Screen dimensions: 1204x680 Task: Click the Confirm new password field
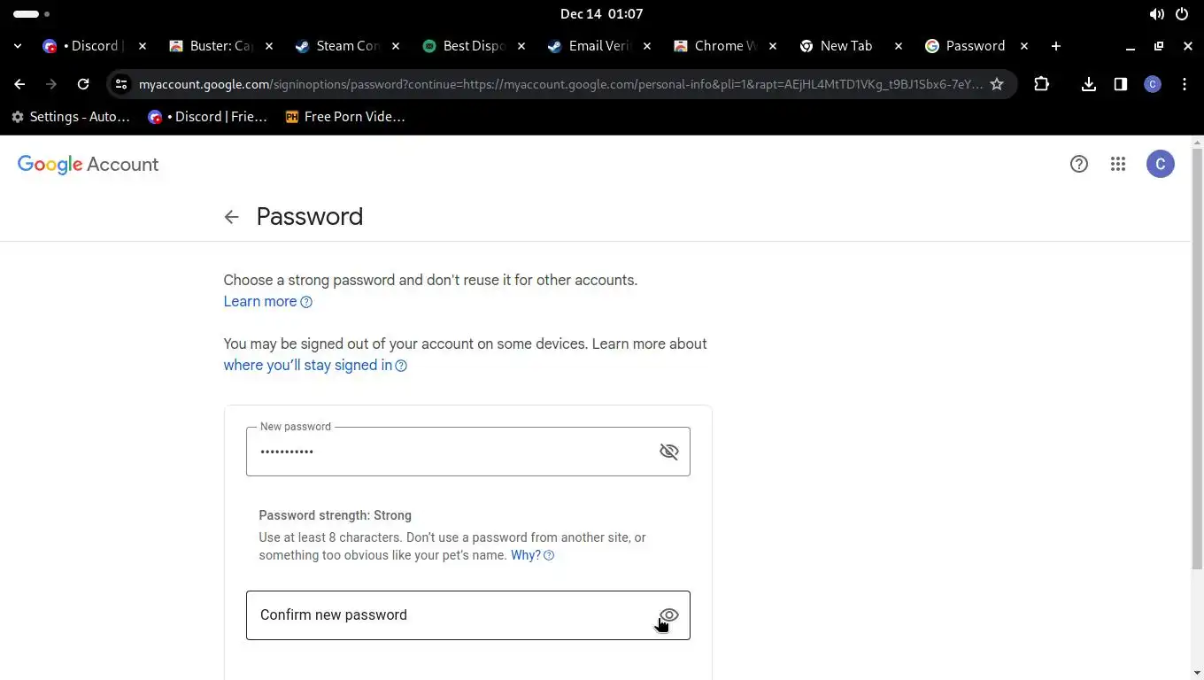tap(443, 615)
